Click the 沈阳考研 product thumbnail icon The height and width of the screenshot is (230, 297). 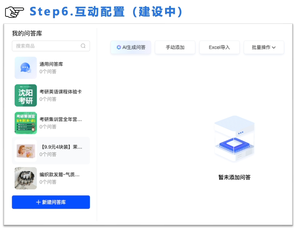tap(26, 95)
